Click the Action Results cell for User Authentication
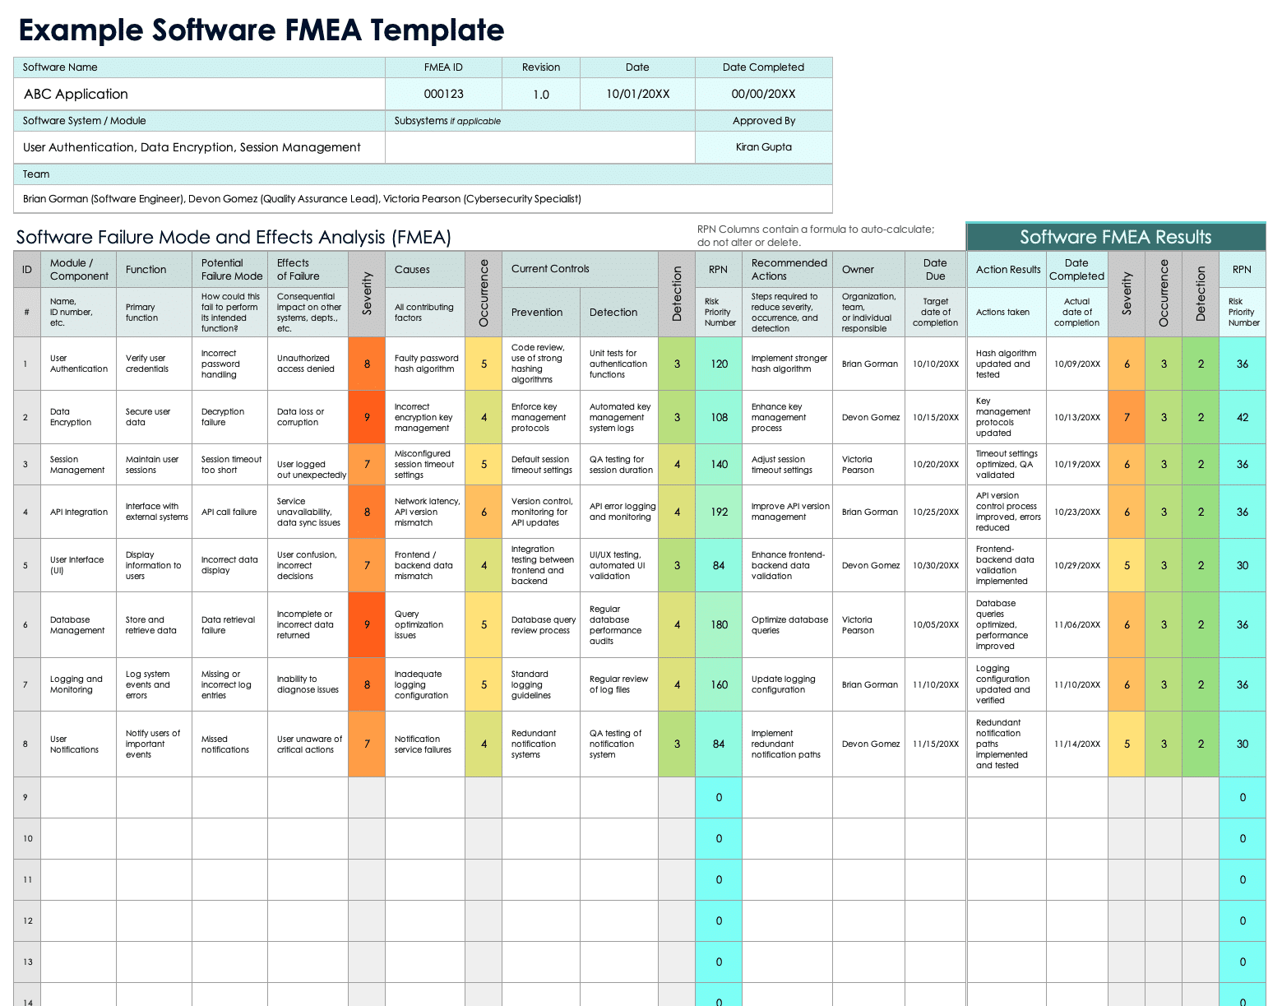Image resolution: width=1282 pixels, height=1006 pixels. 1006,364
